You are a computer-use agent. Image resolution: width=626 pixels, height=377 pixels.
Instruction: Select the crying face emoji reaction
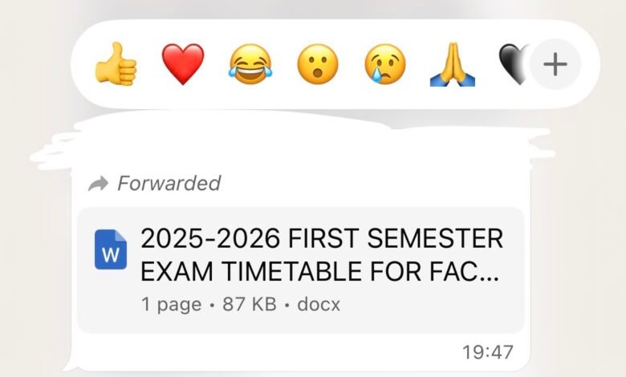click(385, 63)
